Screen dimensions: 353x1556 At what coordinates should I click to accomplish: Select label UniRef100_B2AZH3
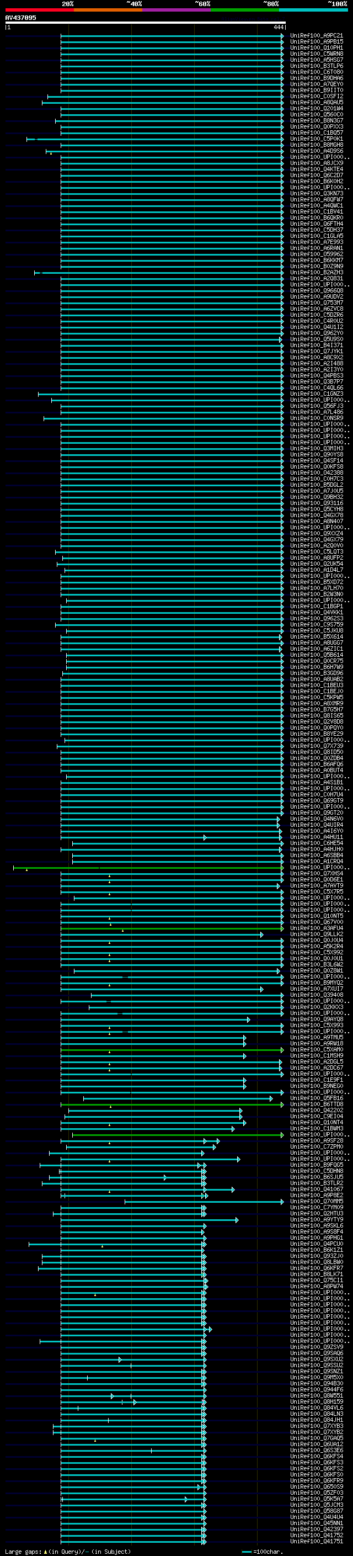(317, 273)
